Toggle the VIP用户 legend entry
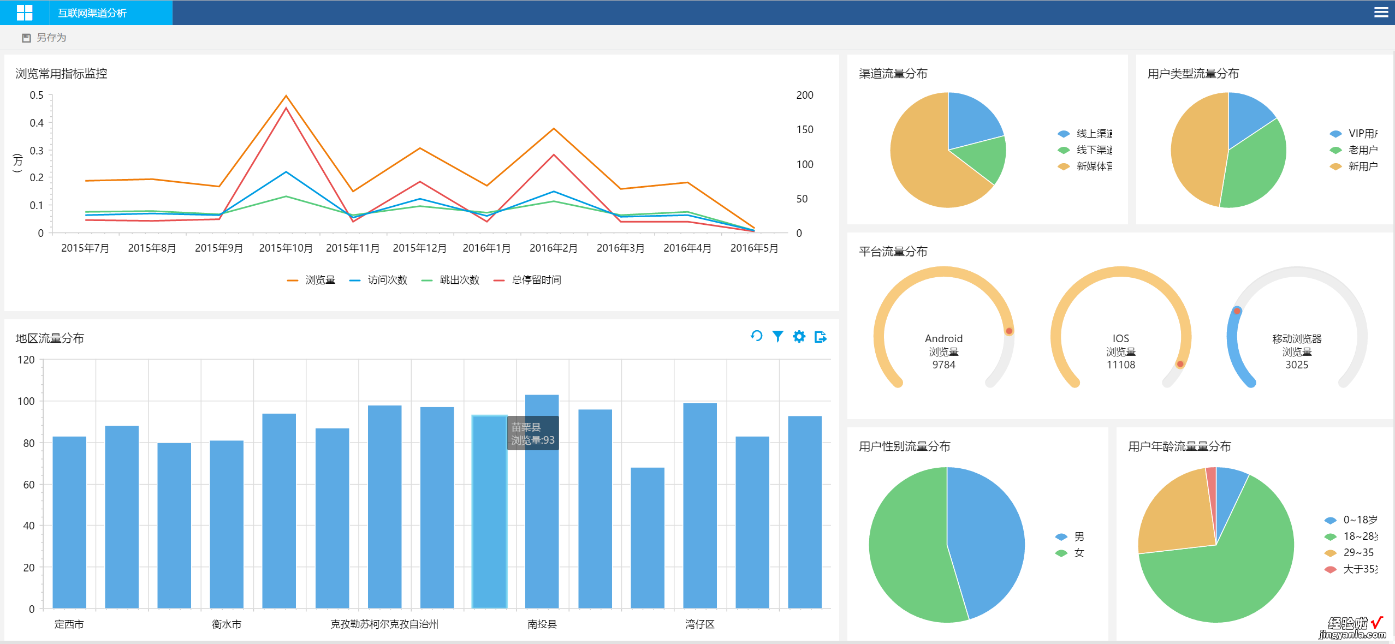1395x644 pixels. point(1354,134)
